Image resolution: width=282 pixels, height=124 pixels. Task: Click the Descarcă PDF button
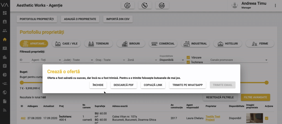(124, 85)
